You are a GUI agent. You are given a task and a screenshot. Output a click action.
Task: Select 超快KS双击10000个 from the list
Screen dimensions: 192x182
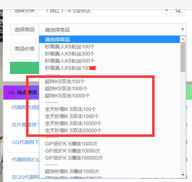109,96
